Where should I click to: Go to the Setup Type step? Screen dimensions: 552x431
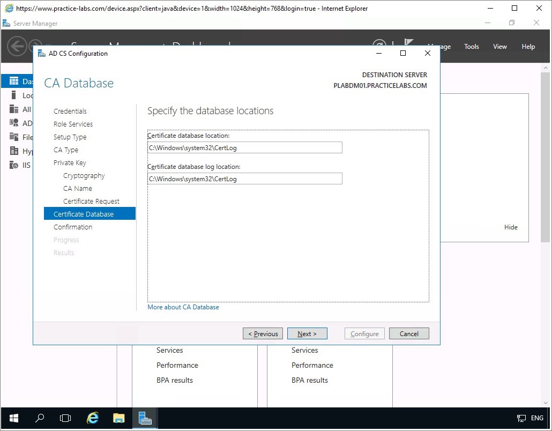[x=70, y=137]
